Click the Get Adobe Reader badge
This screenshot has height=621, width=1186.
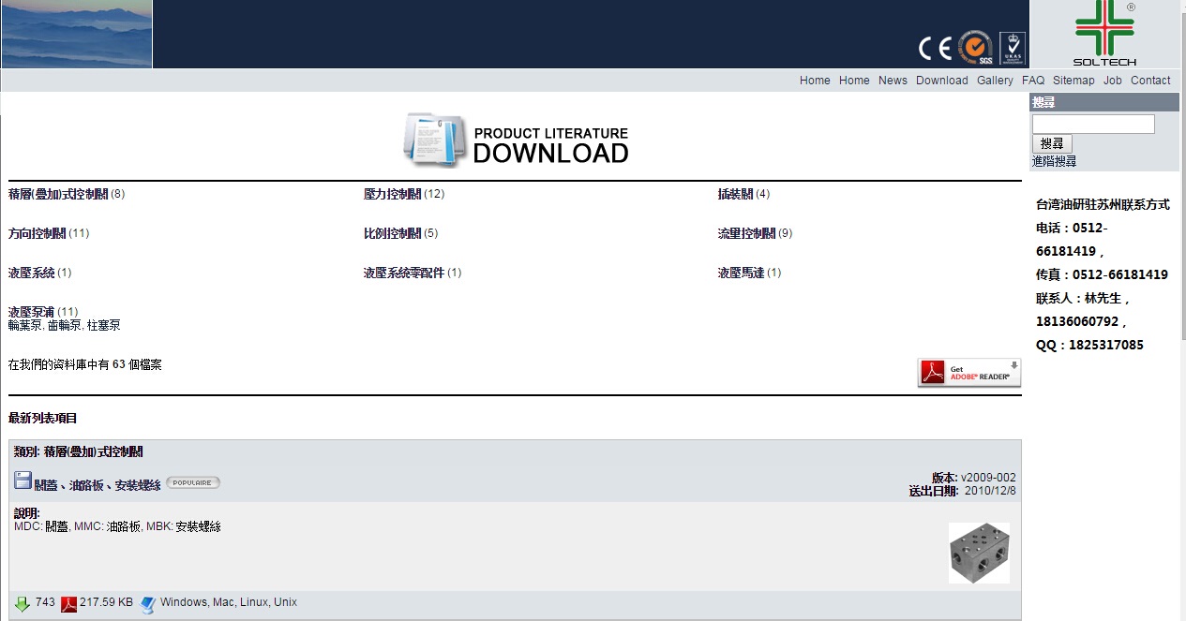[968, 373]
